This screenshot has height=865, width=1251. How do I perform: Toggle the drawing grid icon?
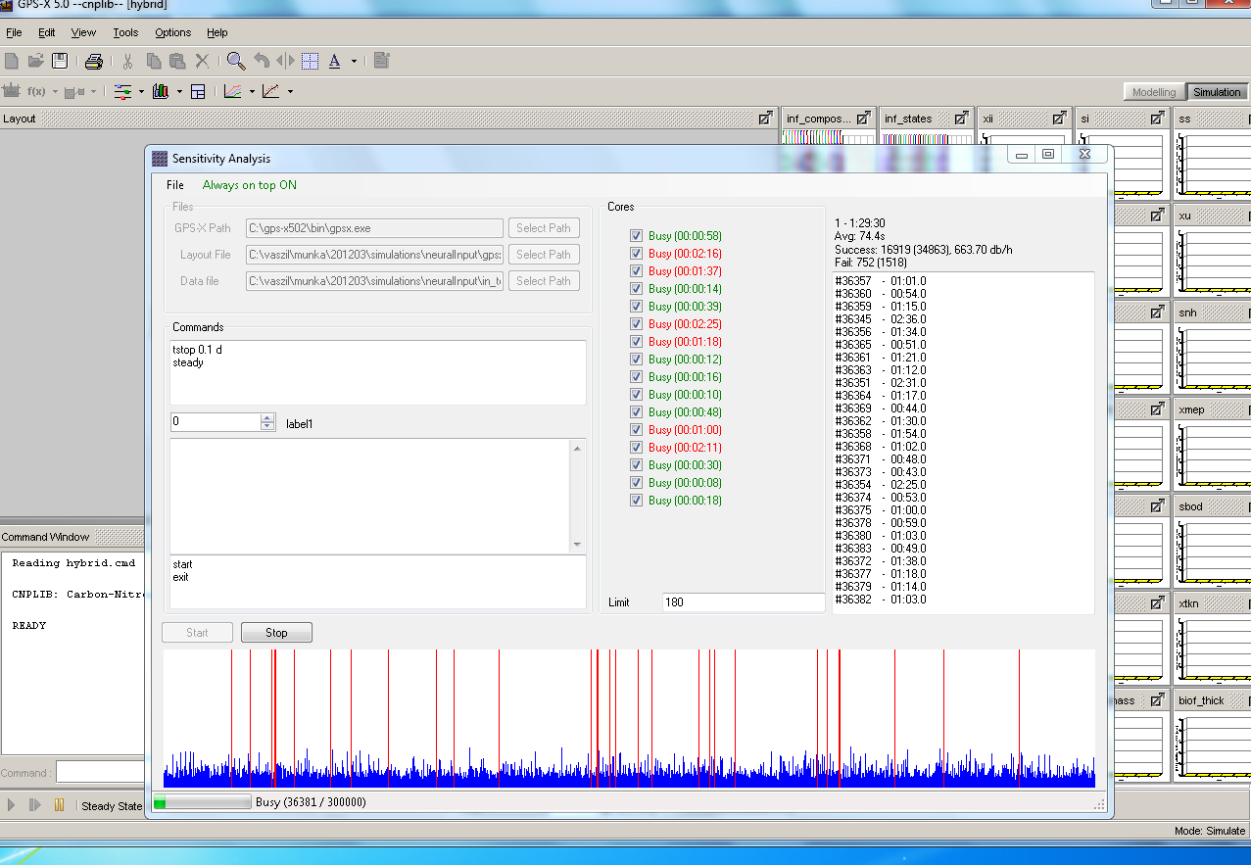[310, 61]
